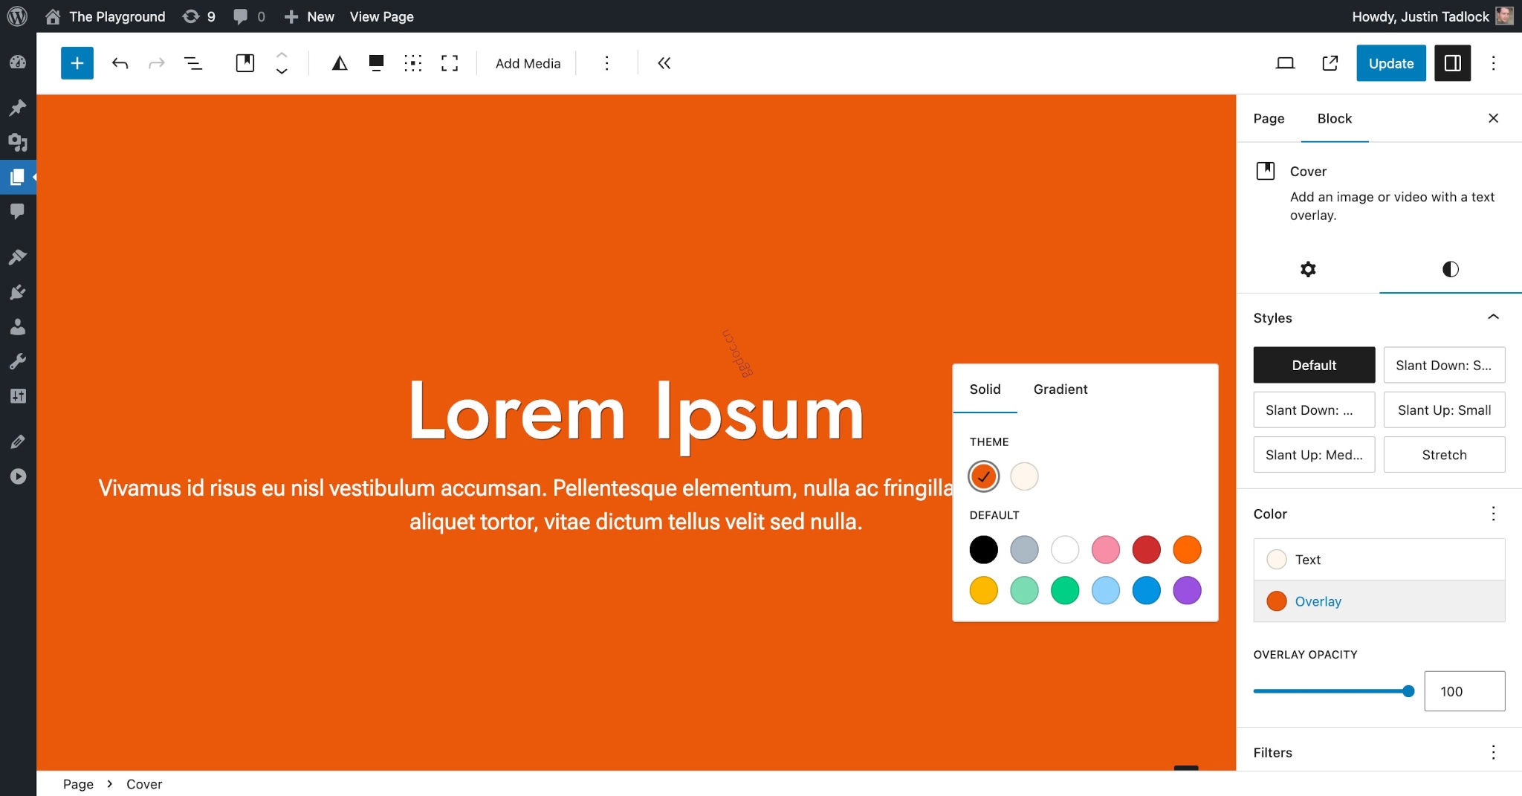Click Page in the bottom breadcrumb
Viewport: 1522px width, 796px height.
tap(78, 783)
